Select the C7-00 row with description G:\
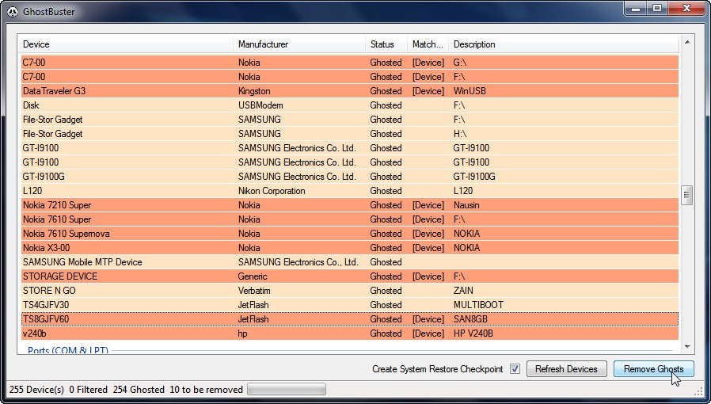 350,63
